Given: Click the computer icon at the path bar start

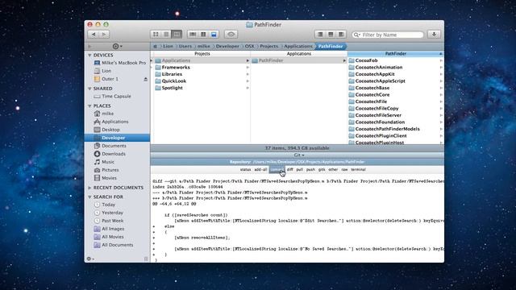Looking at the screenshot, I should click(155, 47).
